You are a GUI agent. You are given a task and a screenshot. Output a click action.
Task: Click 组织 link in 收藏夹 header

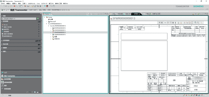tap(39, 48)
